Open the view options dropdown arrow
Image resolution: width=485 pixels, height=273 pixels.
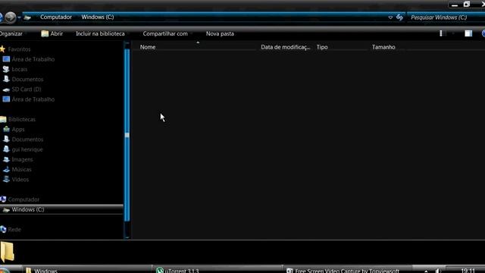point(453,33)
